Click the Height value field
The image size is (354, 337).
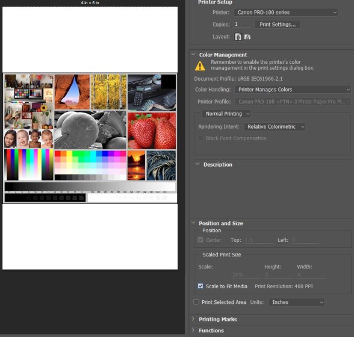tap(278, 274)
